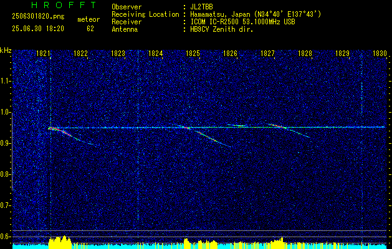
Task: Click the 1.0 kHz axis label
Action: coord(5,113)
